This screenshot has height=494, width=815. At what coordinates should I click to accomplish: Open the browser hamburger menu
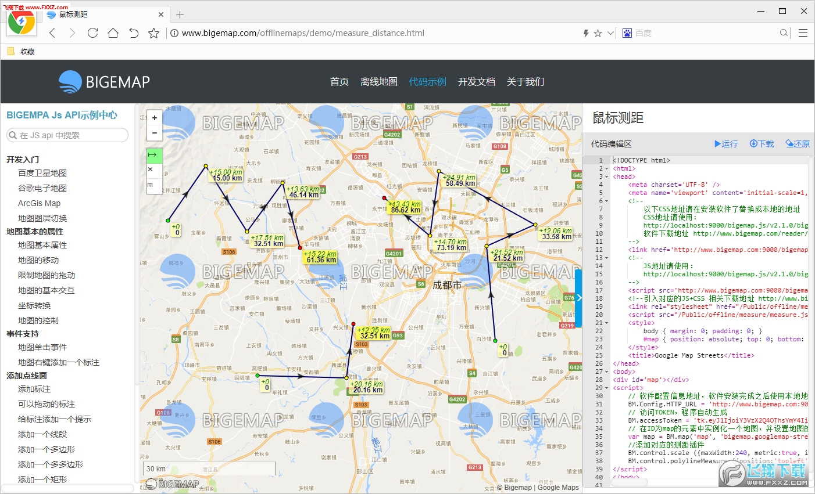[x=803, y=33]
